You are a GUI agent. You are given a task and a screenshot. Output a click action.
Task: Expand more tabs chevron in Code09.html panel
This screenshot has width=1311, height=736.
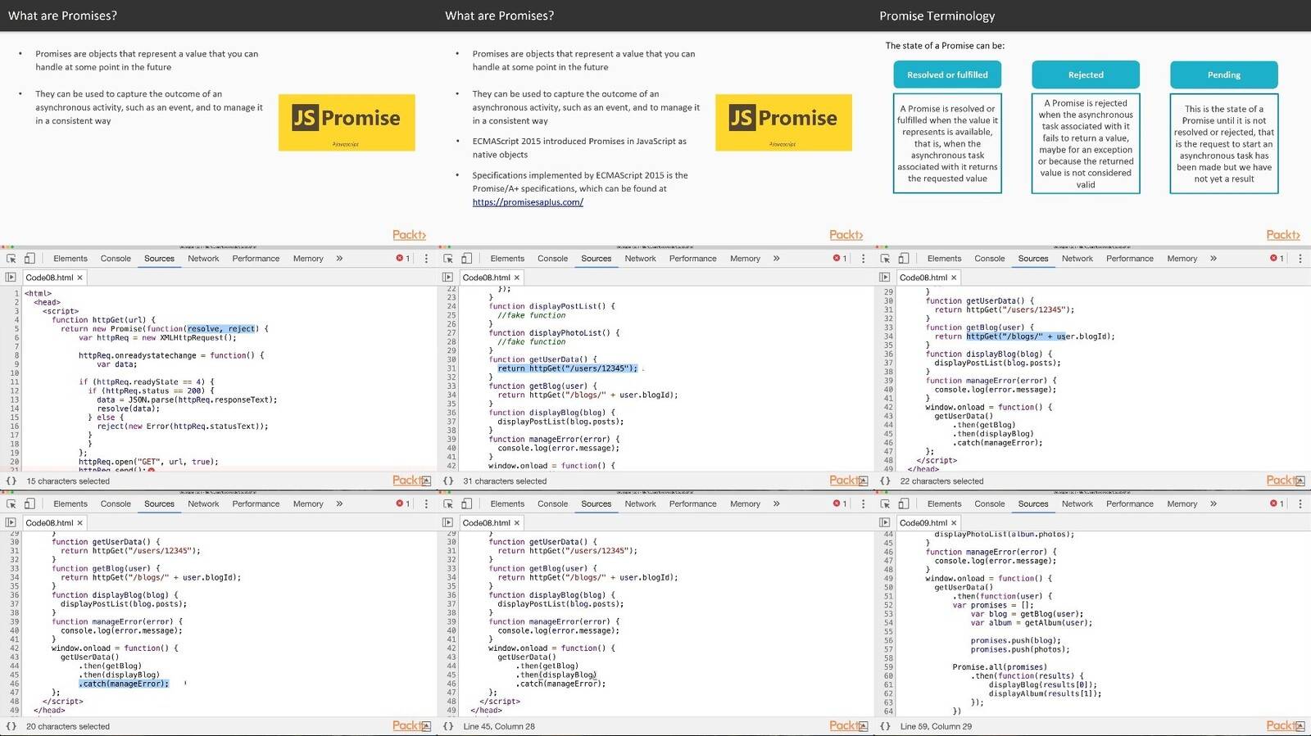pyautogui.click(x=1213, y=503)
